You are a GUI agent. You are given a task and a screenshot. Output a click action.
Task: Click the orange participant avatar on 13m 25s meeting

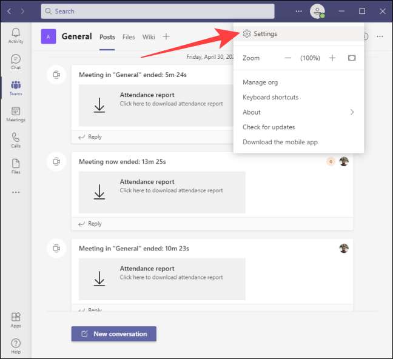coord(331,162)
